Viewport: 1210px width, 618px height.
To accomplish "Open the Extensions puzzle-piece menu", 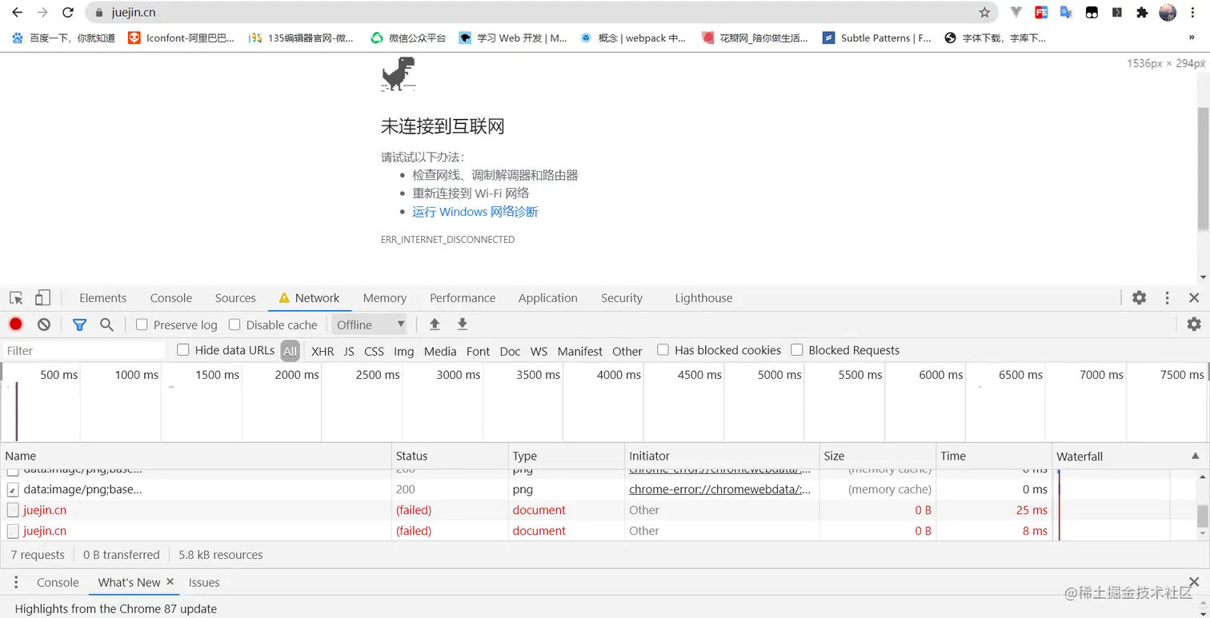I will click(1142, 13).
